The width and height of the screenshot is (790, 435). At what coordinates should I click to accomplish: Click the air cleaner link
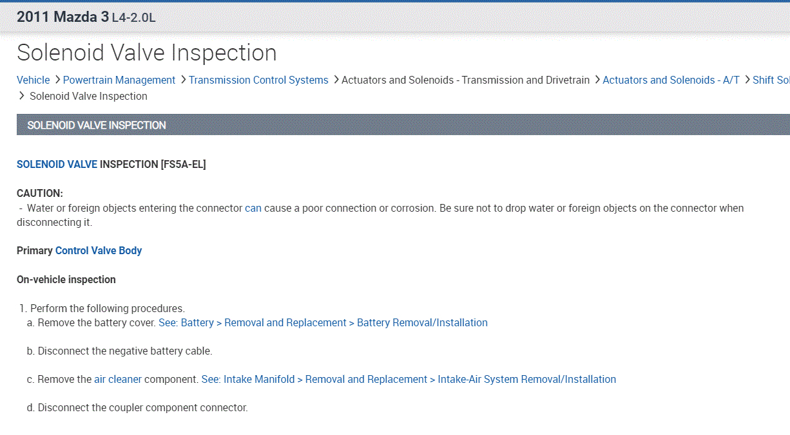click(x=118, y=379)
